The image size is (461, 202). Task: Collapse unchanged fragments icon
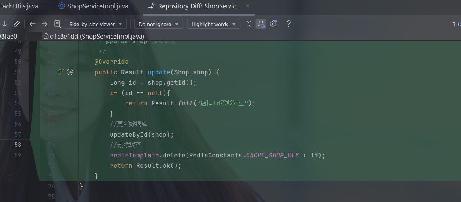point(248,24)
